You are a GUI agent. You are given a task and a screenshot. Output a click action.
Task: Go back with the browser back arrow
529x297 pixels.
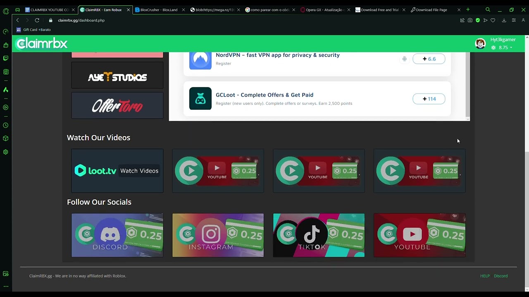pos(17,20)
